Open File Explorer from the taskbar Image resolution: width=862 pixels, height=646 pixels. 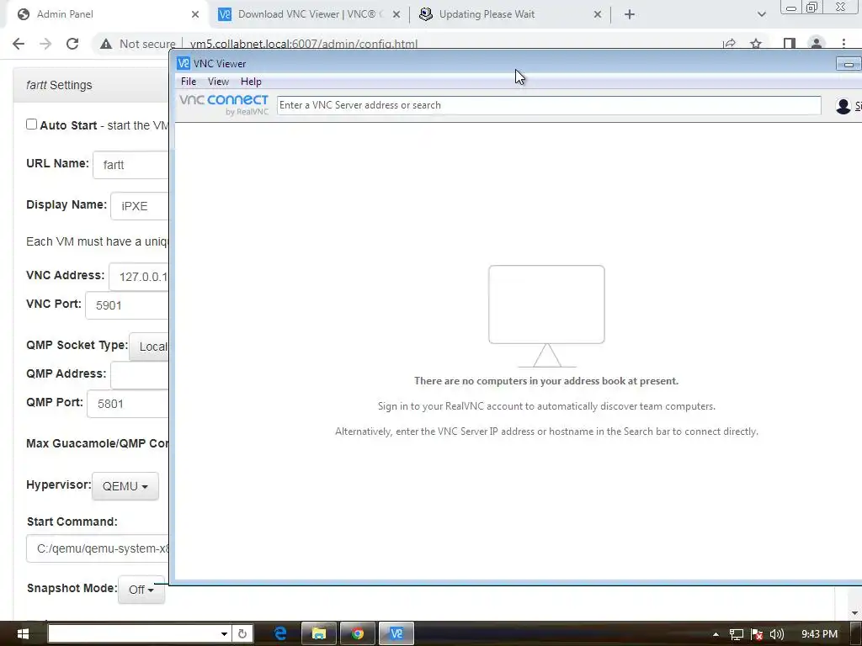pos(319,633)
